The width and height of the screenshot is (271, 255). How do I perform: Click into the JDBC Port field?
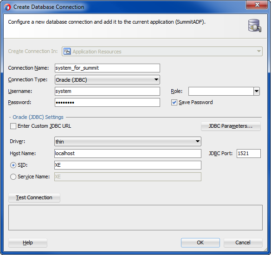coord(249,153)
